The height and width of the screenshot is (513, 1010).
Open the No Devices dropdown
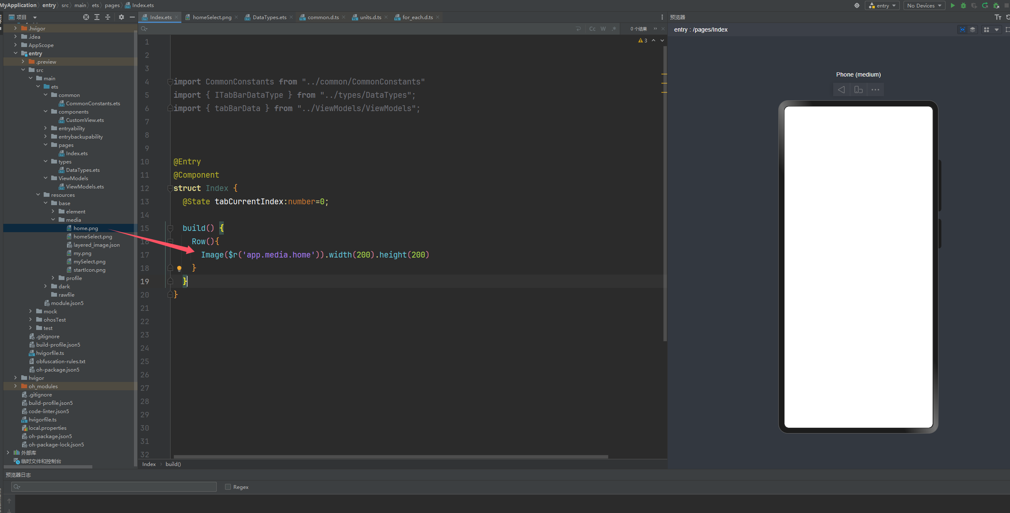point(924,5)
